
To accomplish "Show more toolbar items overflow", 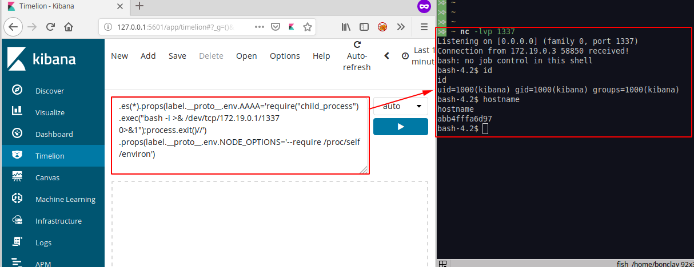I will tap(401, 27).
